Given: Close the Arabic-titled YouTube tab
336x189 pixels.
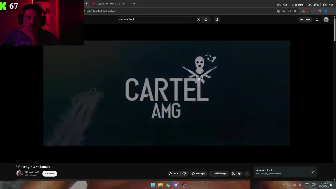Looking at the screenshot, I should click(128, 4).
